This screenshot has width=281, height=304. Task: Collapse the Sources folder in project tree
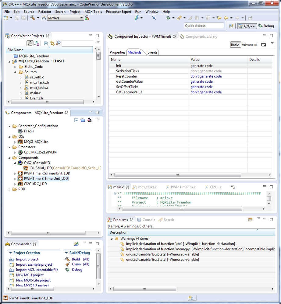coord(15,72)
